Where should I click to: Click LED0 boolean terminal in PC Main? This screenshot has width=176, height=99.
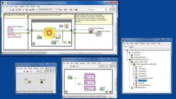pos(39,38)
